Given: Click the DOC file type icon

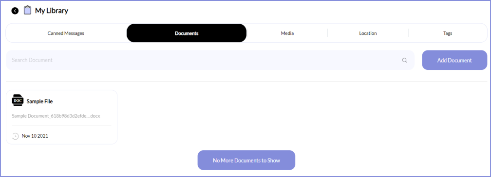Looking at the screenshot, I should tap(18, 100).
